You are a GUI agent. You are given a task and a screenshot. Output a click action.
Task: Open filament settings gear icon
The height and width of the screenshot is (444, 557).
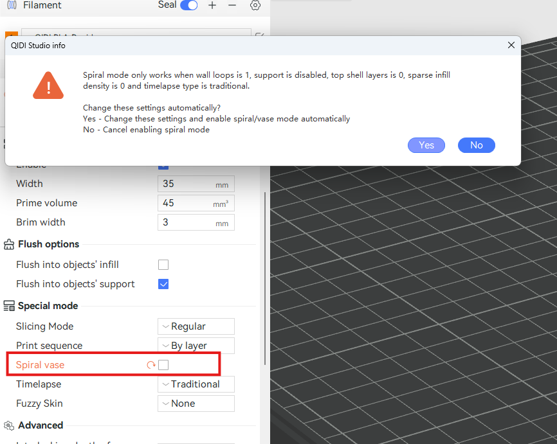click(x=255, y=5)
